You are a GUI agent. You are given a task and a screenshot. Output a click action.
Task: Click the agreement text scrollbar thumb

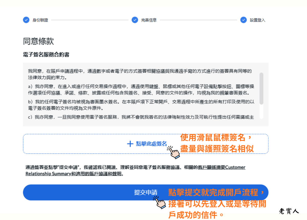tap(261, 88)
